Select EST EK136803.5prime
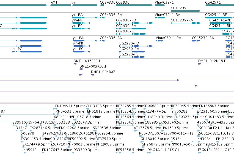This screenshot has height=154, width=234. 200,109
